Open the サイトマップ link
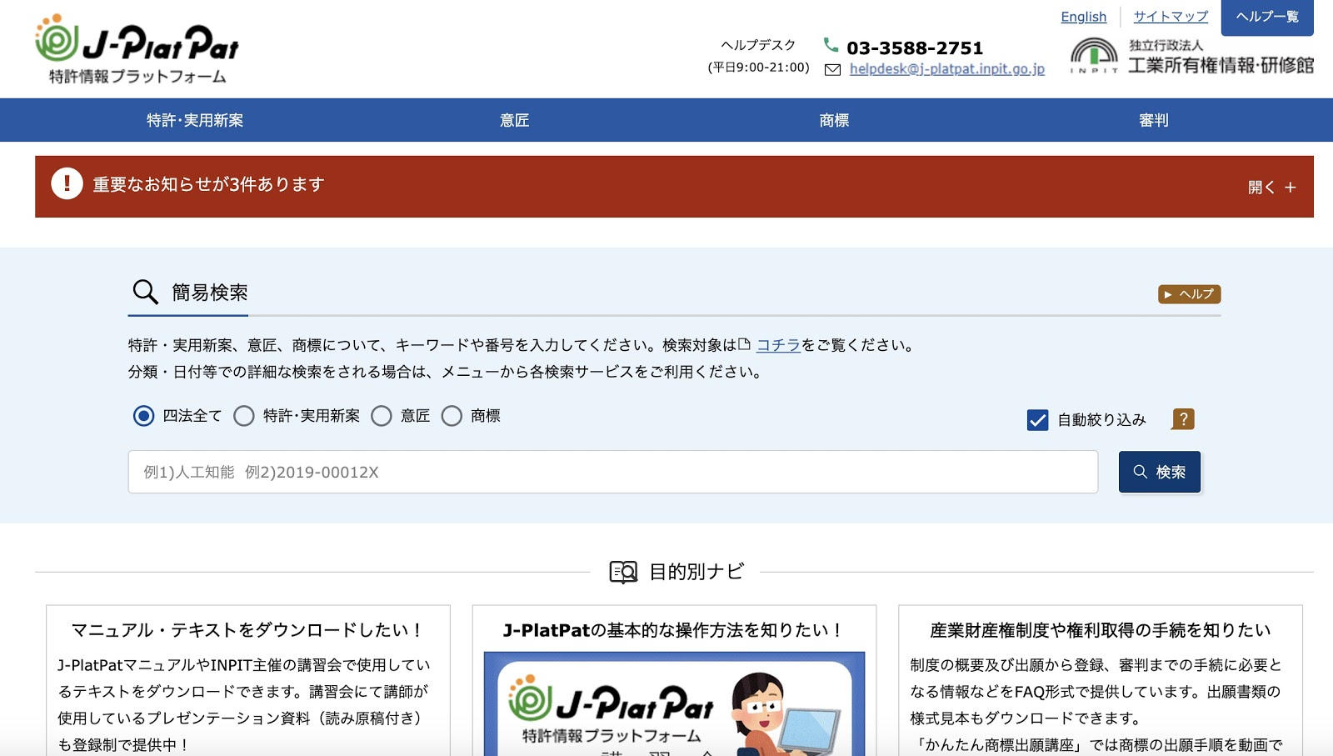1333x756 pixels. coord(1171,17)
